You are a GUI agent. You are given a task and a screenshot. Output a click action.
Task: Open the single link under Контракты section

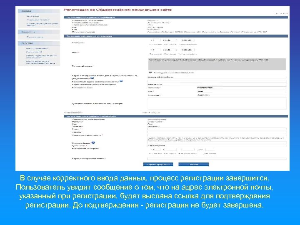pyautogui.click(x=35, y=37)
